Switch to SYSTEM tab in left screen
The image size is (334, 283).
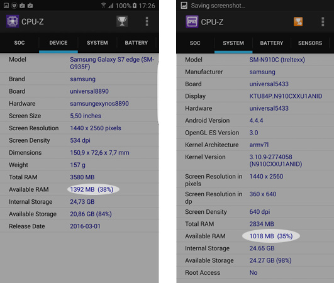coord(97,43)
